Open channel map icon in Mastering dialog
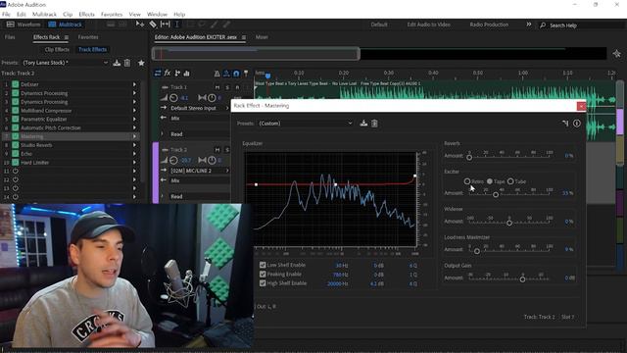The height and width of the screenshot is (353, 627). 565,124
